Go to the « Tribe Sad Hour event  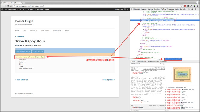tap(22, 80)
